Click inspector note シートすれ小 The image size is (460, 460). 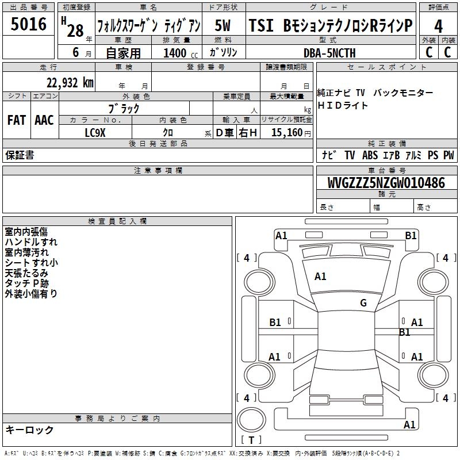click(32, 263)
